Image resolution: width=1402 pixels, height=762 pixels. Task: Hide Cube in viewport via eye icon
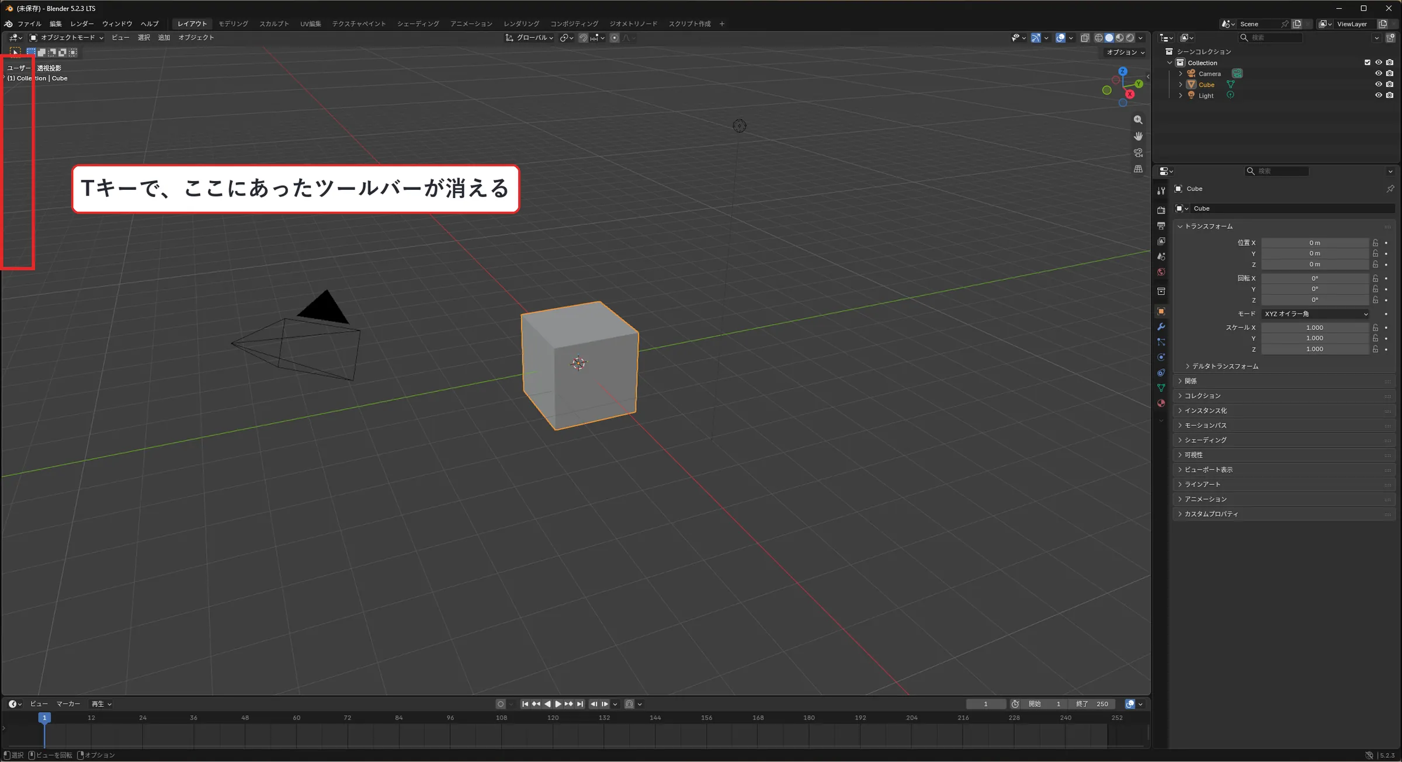tap(1379, 85)
